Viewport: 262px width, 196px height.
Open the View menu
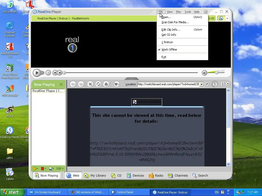click(x=170, y=12)
